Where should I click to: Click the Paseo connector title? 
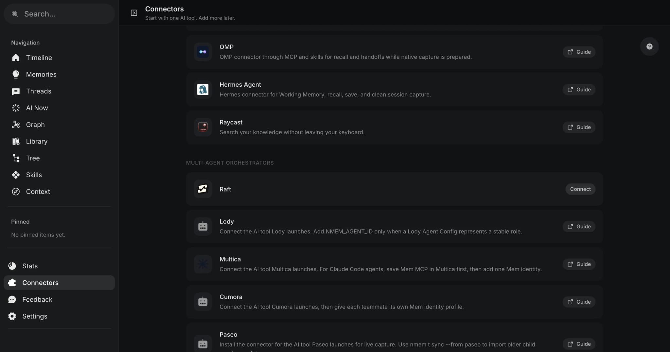point(228,334)
